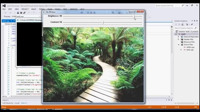Screen dimensions: 200x112
Task: Open the Process dropdown list
Action: [x=39, y=16]
